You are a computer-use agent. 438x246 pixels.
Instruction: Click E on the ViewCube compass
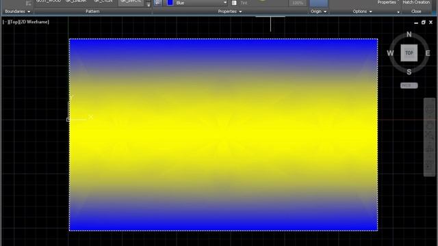point(428,53)
